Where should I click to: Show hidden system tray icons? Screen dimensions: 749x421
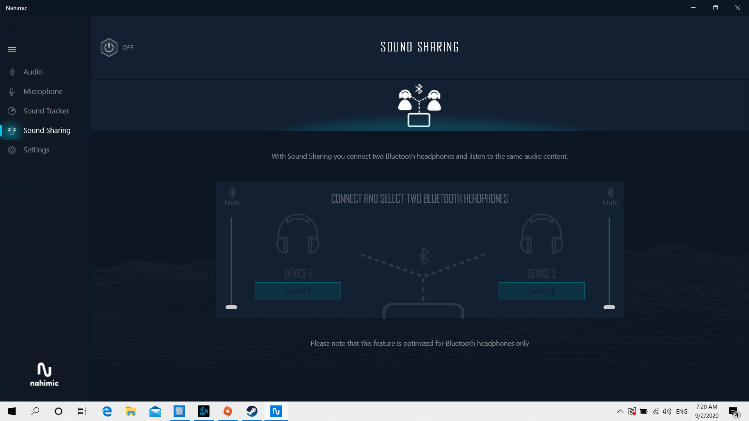click(620, 411)
